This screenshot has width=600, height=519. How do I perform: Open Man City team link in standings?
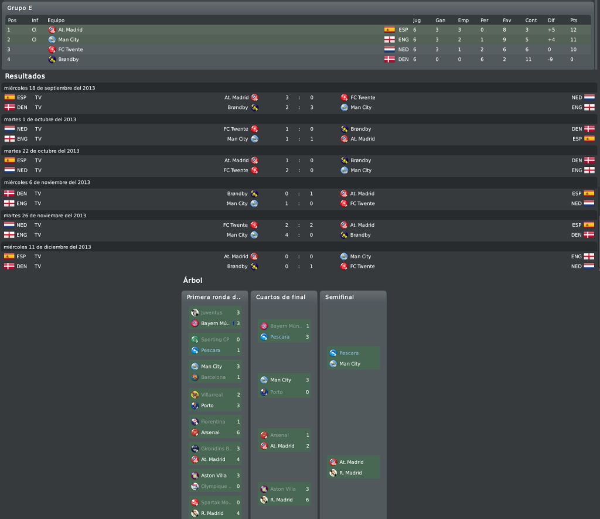69,40
